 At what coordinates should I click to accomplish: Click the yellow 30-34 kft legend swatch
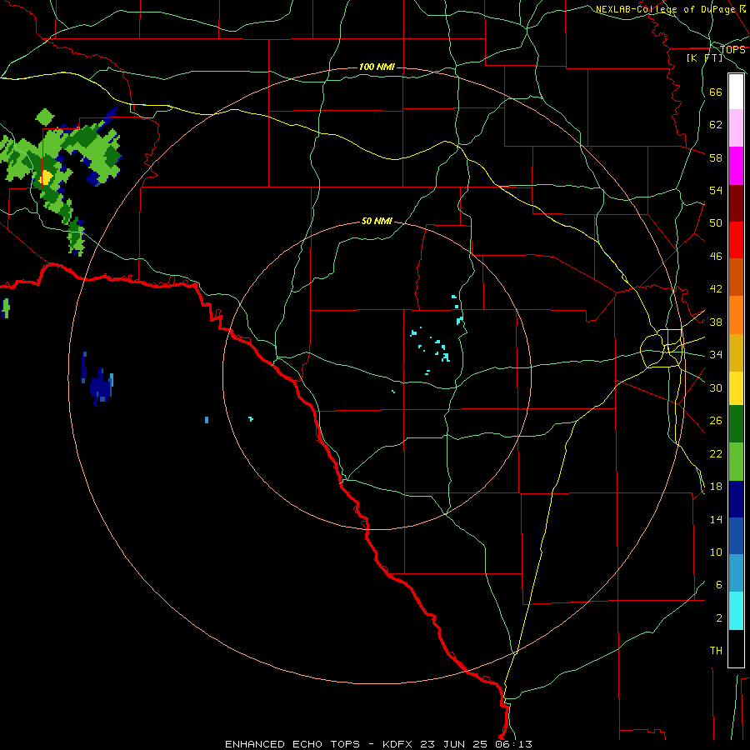[x=736, y=387]
